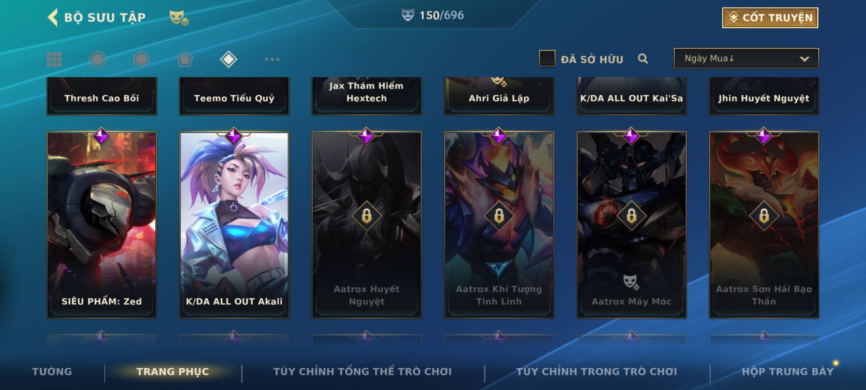The height and width of the screenshot is (390, 866).
Task: Click the search magnifier icon
Action: (x=643, y=58)
